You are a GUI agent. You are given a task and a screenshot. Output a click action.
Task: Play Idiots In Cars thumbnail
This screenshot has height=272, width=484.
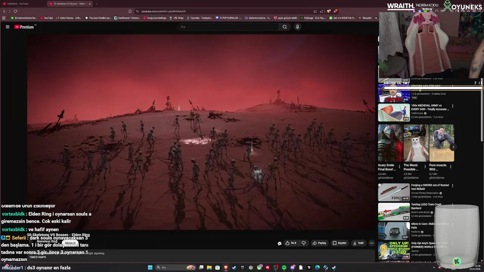[394, 231]
